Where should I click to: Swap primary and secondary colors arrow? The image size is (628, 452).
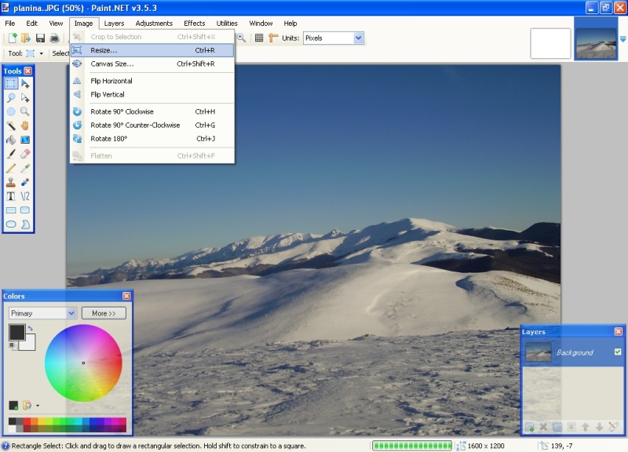(30, 328)
